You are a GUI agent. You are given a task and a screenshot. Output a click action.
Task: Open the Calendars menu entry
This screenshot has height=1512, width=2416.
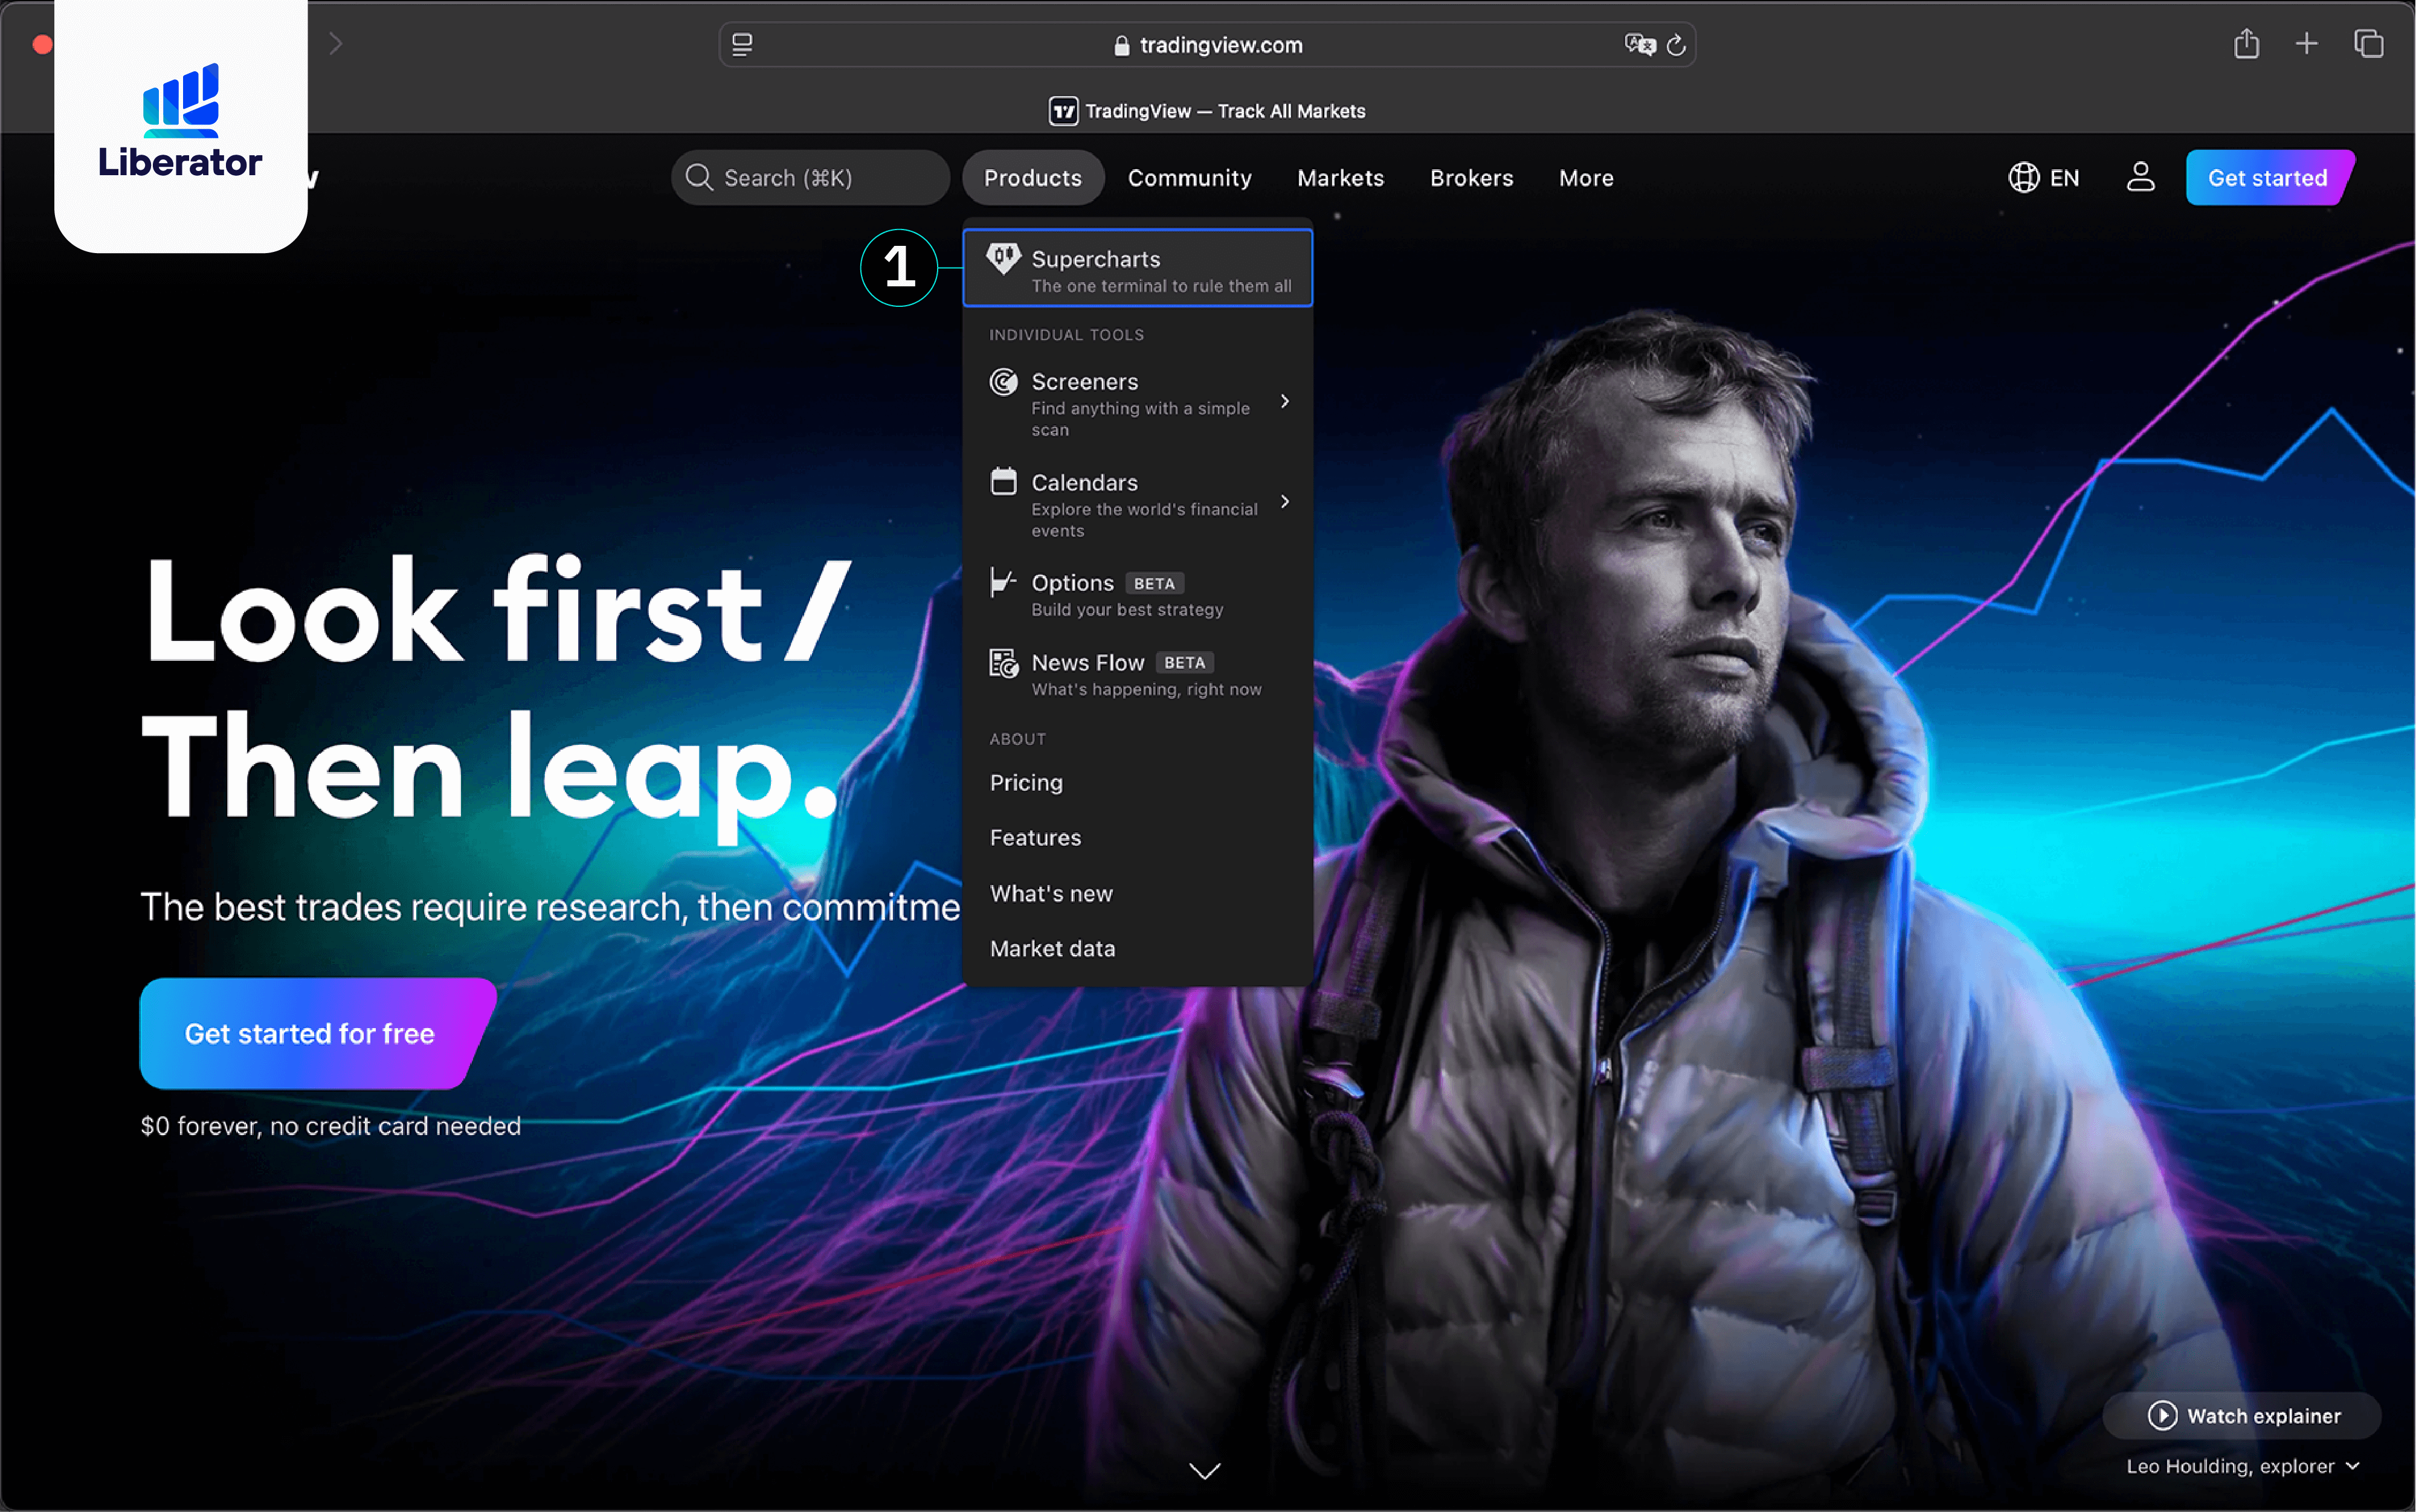[x=1137, y=504]
